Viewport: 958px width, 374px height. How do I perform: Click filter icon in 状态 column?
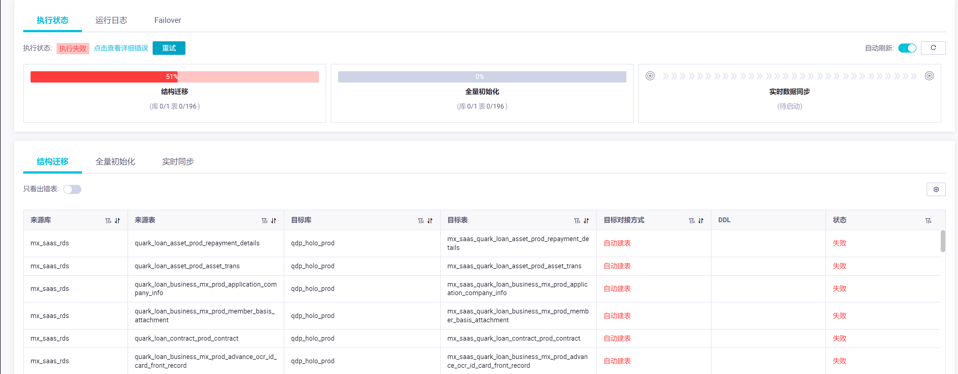click(x=928, y=220)
